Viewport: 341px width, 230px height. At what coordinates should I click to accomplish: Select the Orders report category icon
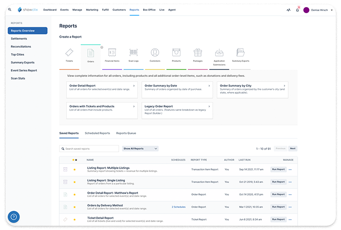[x=91, y=53]
